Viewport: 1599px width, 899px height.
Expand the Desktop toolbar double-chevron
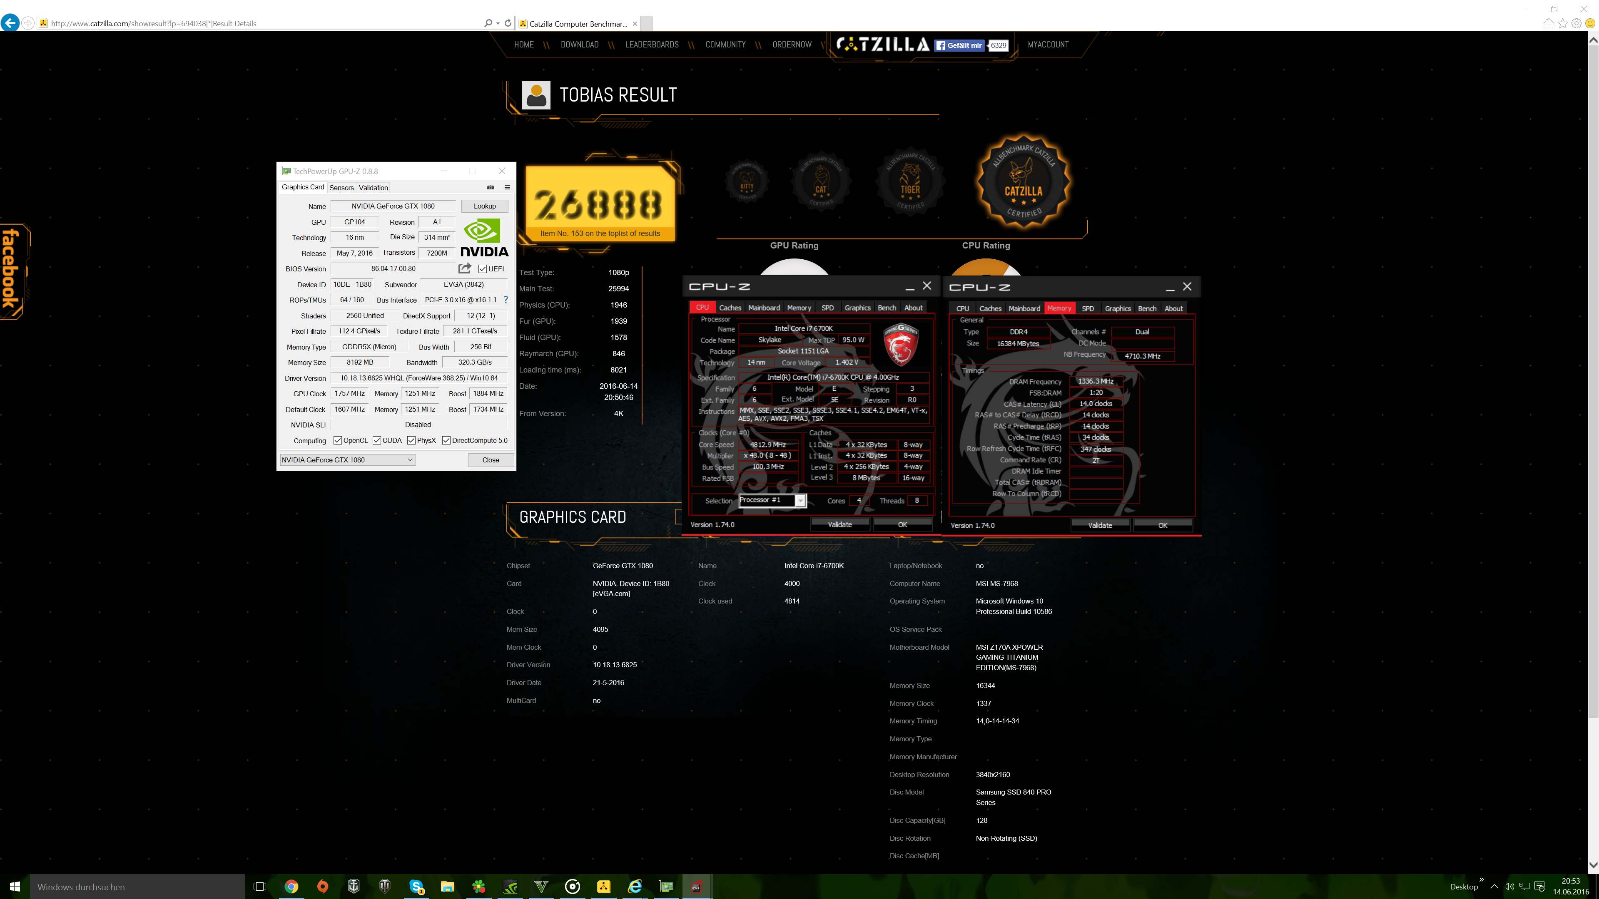(1482, 880)
